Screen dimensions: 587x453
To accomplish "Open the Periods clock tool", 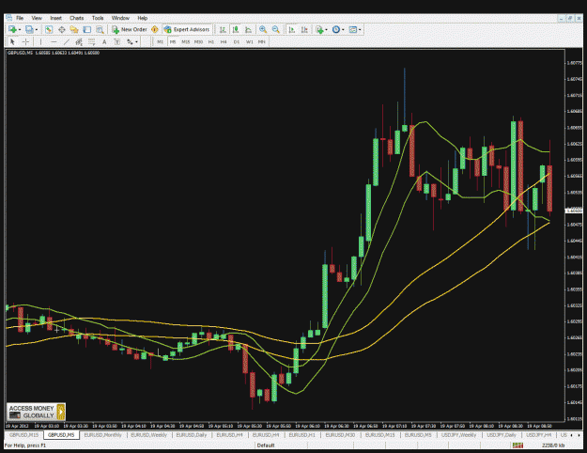I will click(336, 29).
